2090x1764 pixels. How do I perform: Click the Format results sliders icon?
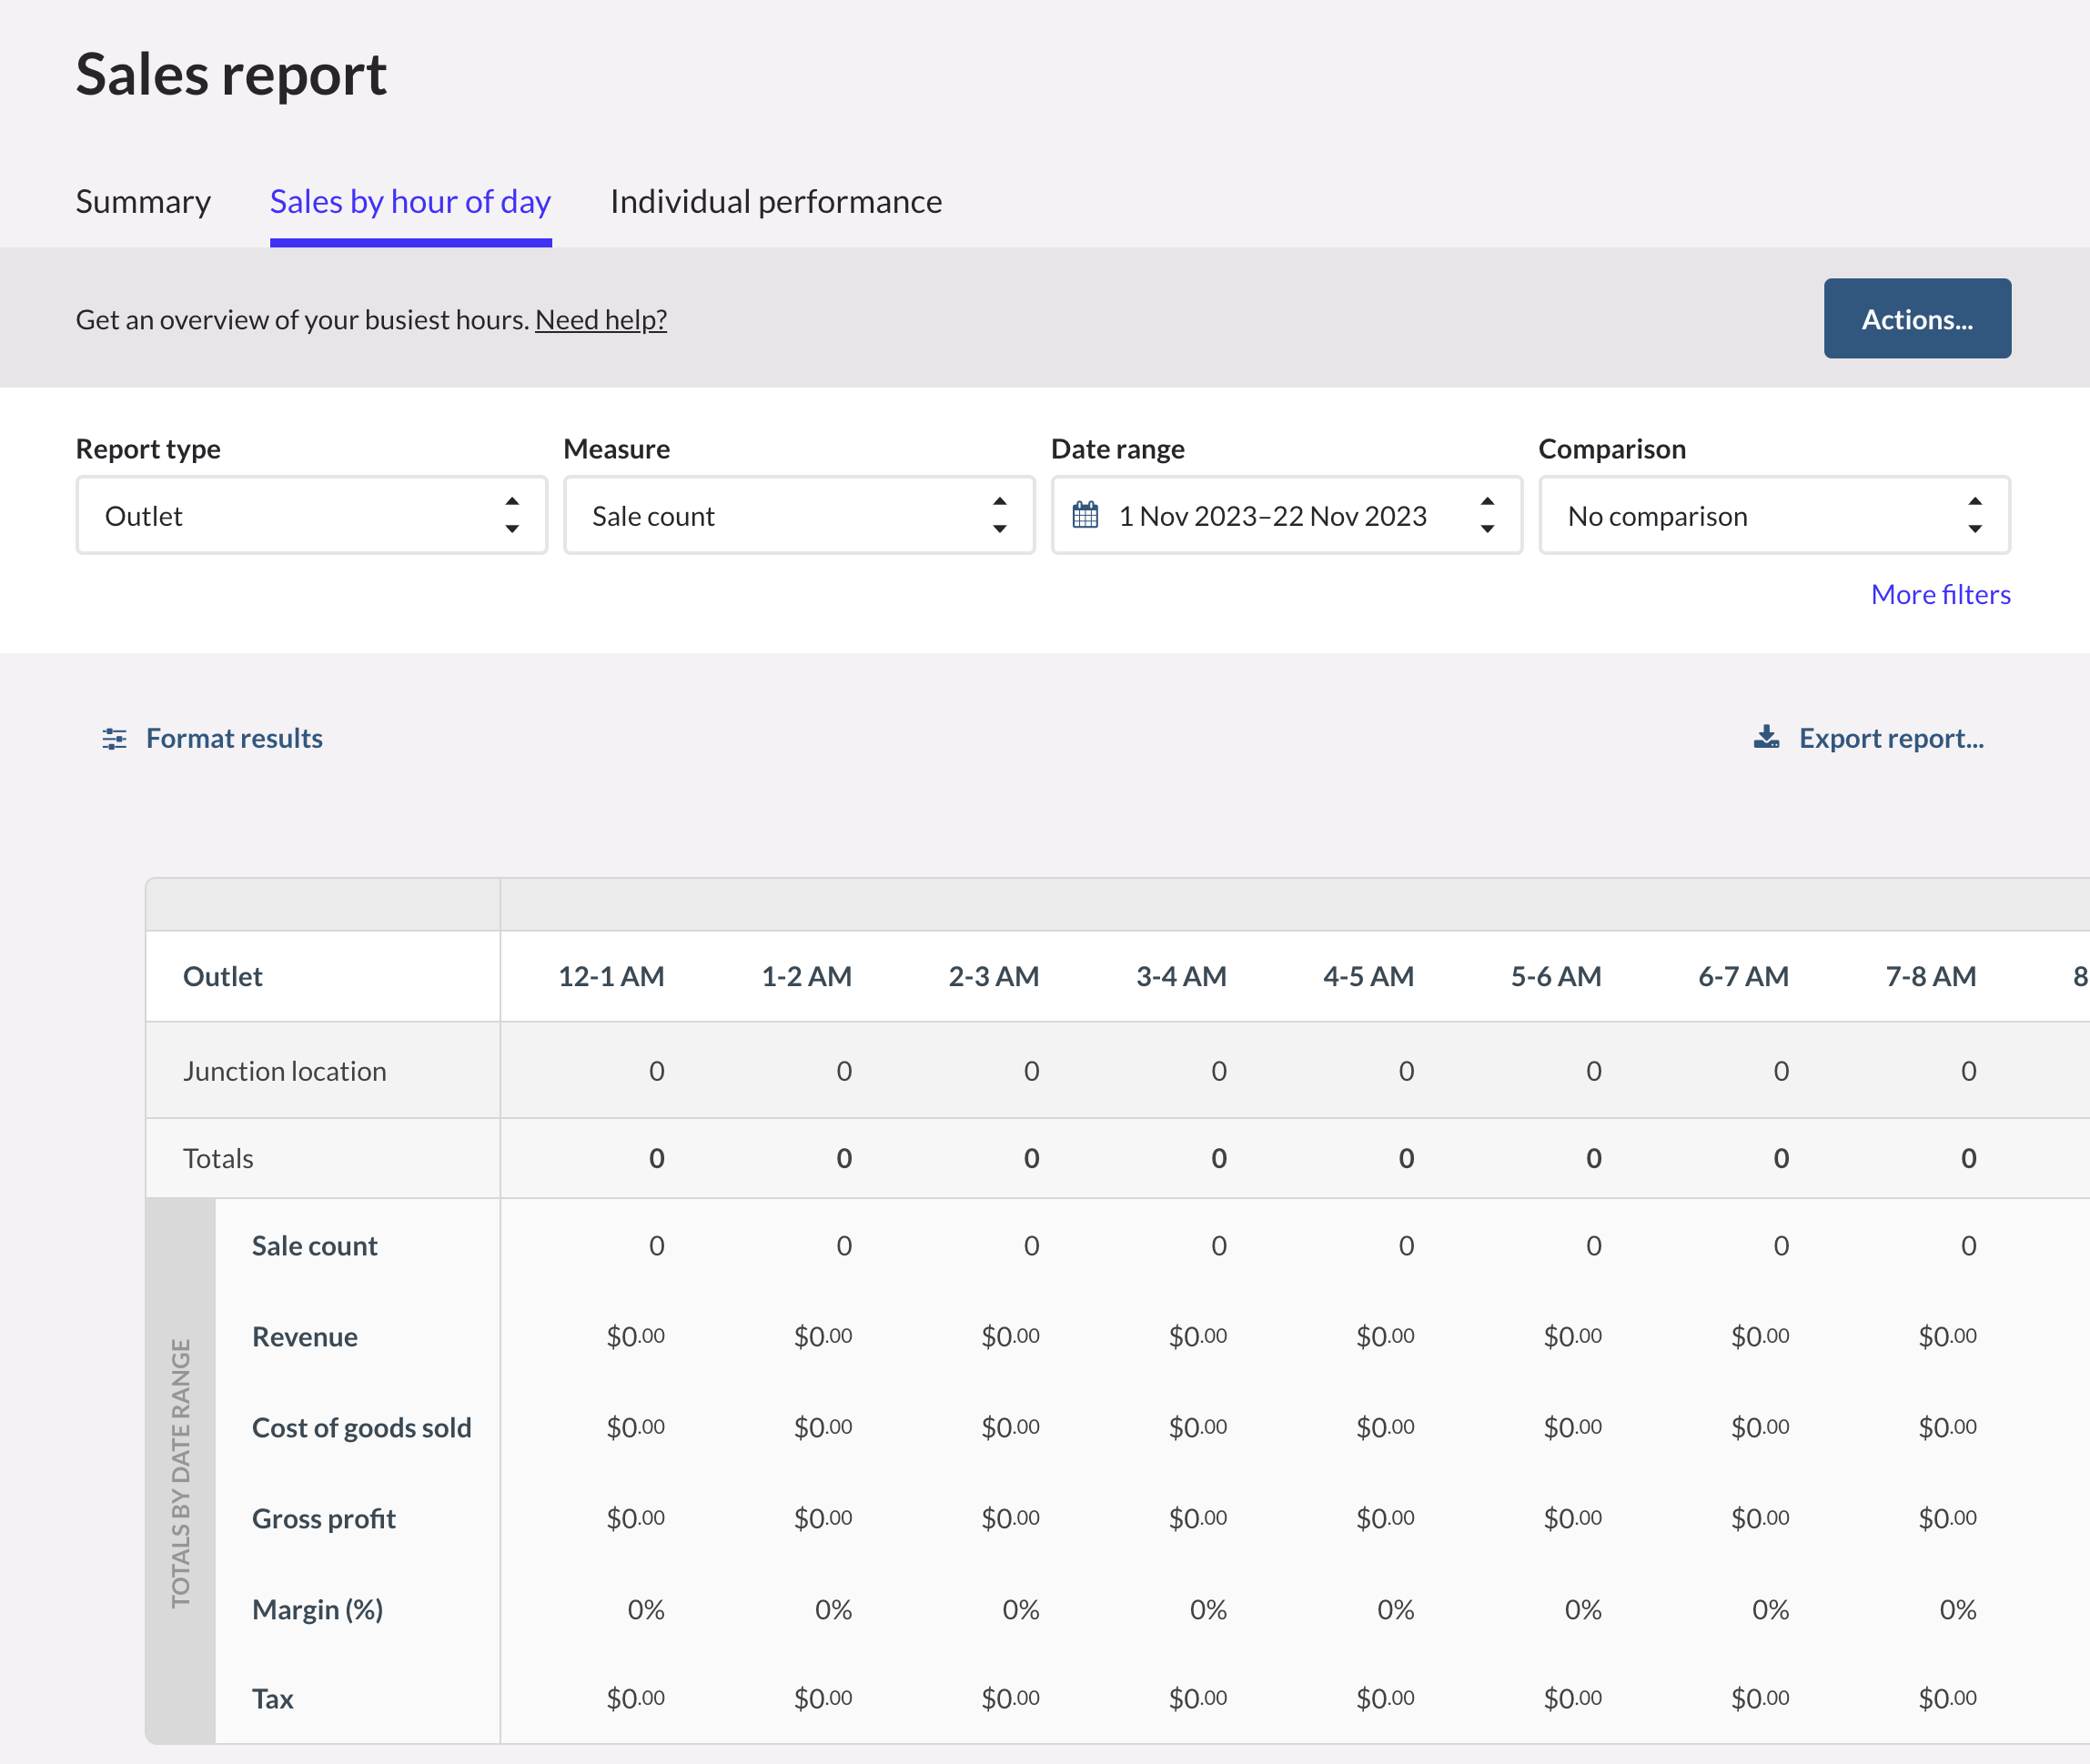click(114, 739)
